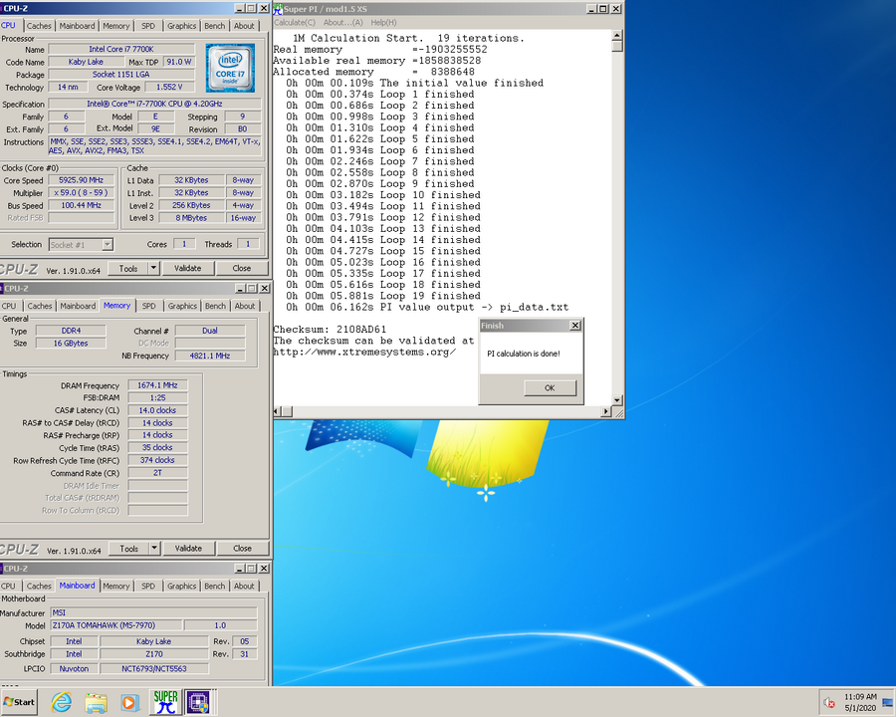
Task: Open the Help menu in Super PI
Action: [x=383, y=22]
